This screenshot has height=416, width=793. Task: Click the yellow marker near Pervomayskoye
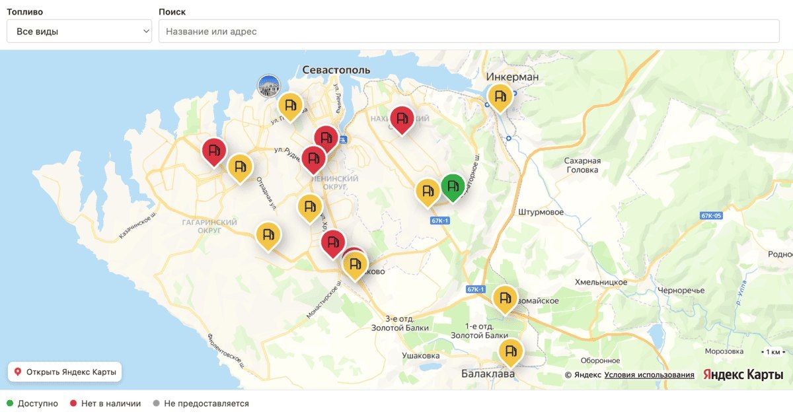click(506, 298)
